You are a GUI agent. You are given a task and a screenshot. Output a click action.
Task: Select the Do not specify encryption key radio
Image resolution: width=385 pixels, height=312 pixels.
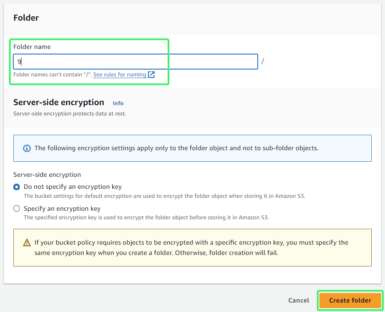16,187
